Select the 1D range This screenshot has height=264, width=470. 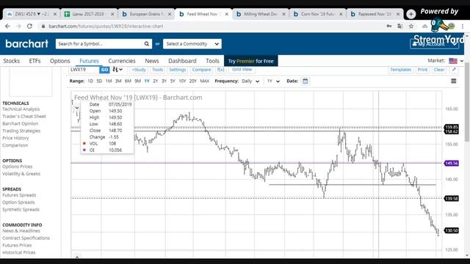90,81
